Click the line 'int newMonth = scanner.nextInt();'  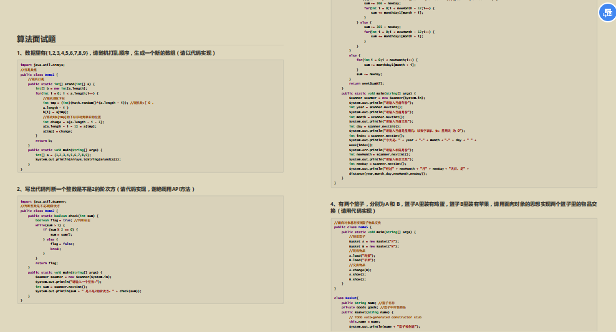379,154
